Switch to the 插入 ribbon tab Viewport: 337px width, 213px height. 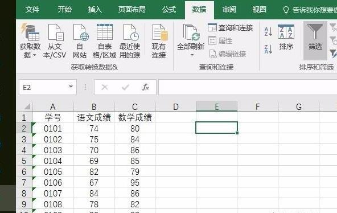point(94,10)
